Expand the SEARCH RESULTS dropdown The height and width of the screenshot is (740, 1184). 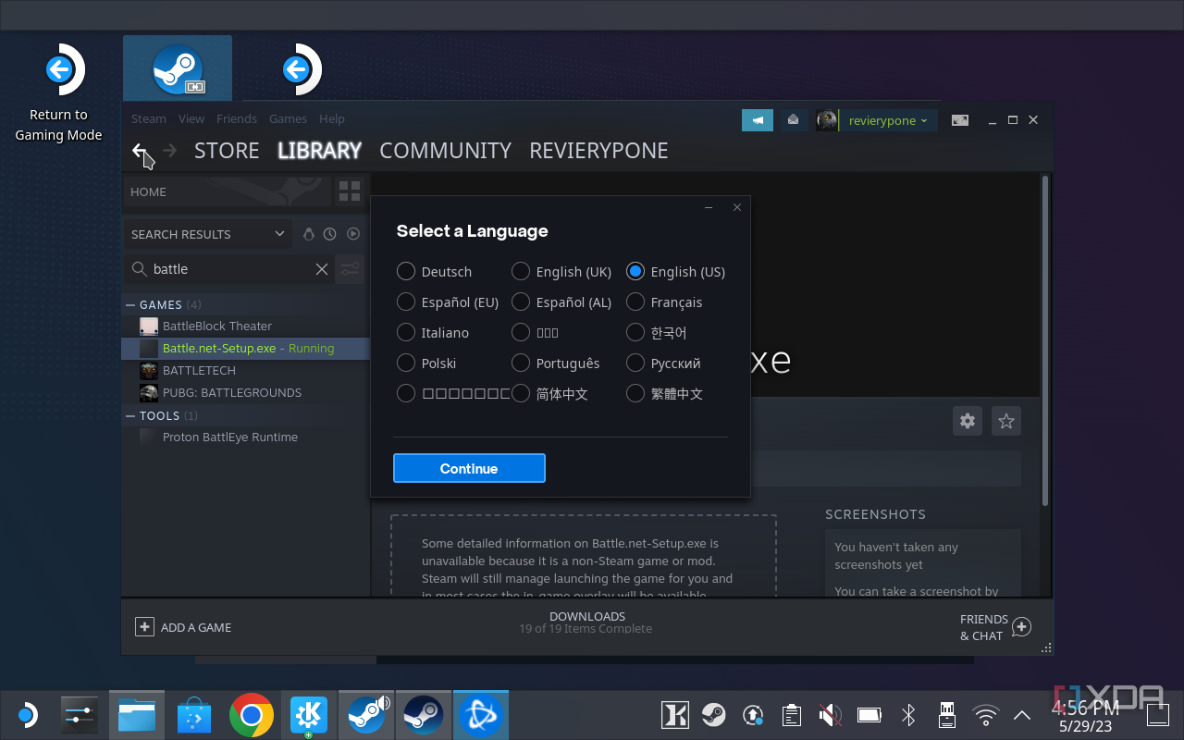click(x=208, y=234)
